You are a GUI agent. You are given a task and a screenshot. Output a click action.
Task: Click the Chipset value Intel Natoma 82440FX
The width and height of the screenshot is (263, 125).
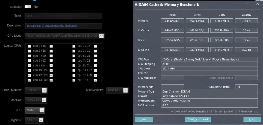tap(210, 96)
